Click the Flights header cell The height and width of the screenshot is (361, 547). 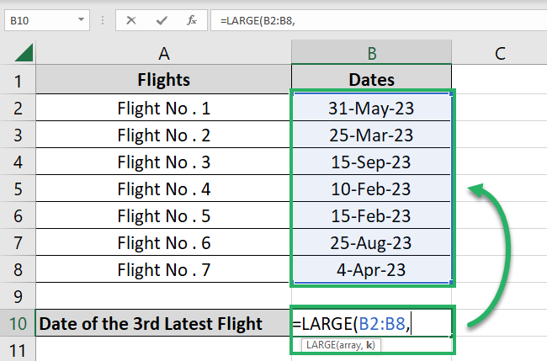pos(164,81)
